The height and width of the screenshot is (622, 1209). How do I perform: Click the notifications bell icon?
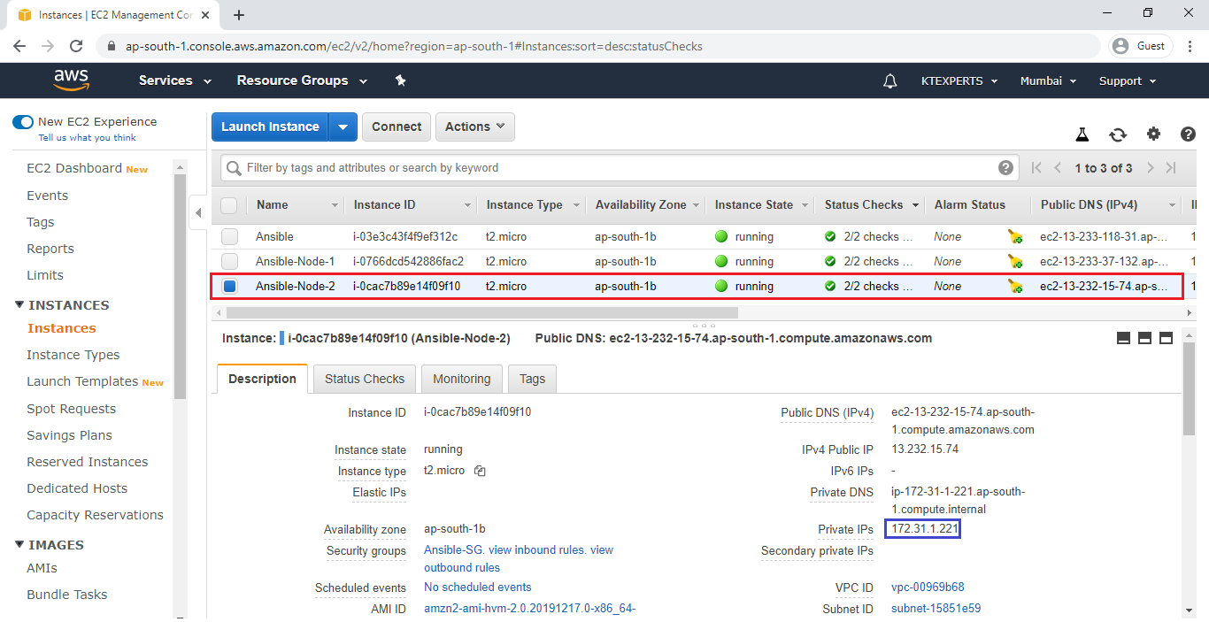click(x=890, y=81)
